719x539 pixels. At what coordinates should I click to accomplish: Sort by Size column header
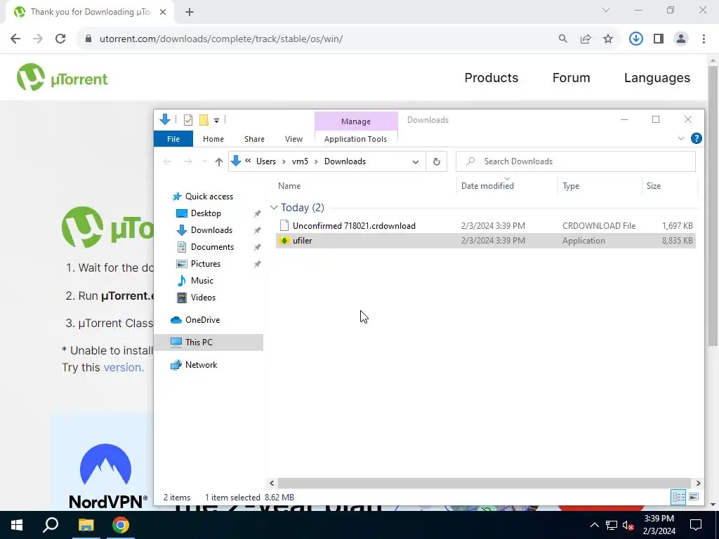(654, 186)
